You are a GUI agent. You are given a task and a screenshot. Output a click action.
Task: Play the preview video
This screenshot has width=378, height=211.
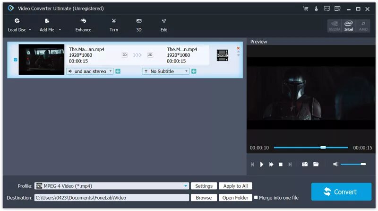tap(262, 165)
